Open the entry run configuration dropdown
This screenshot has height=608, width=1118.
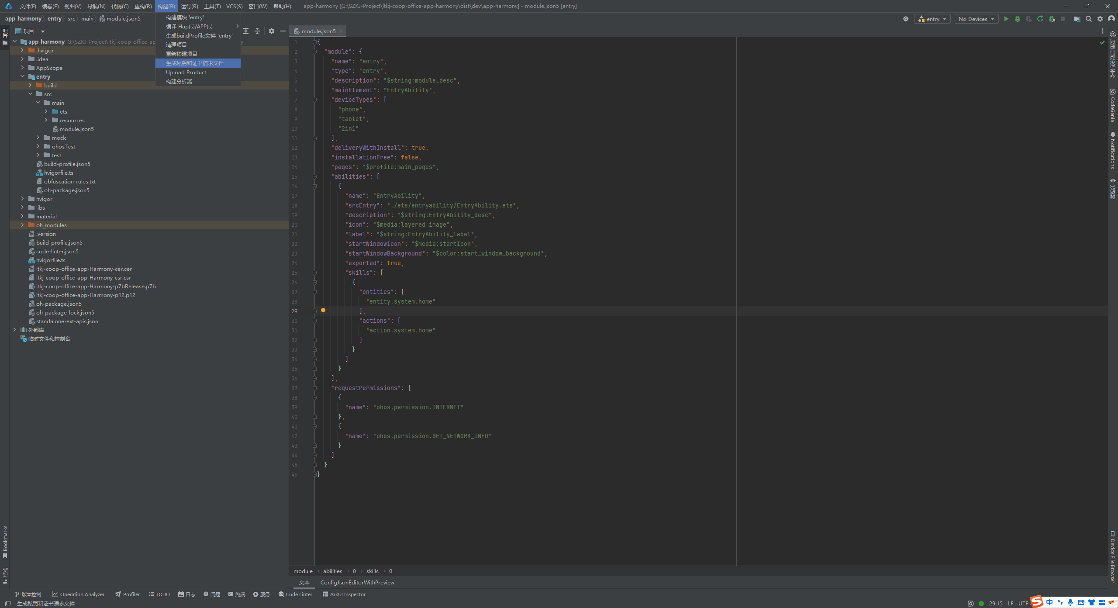pos(932,19)
